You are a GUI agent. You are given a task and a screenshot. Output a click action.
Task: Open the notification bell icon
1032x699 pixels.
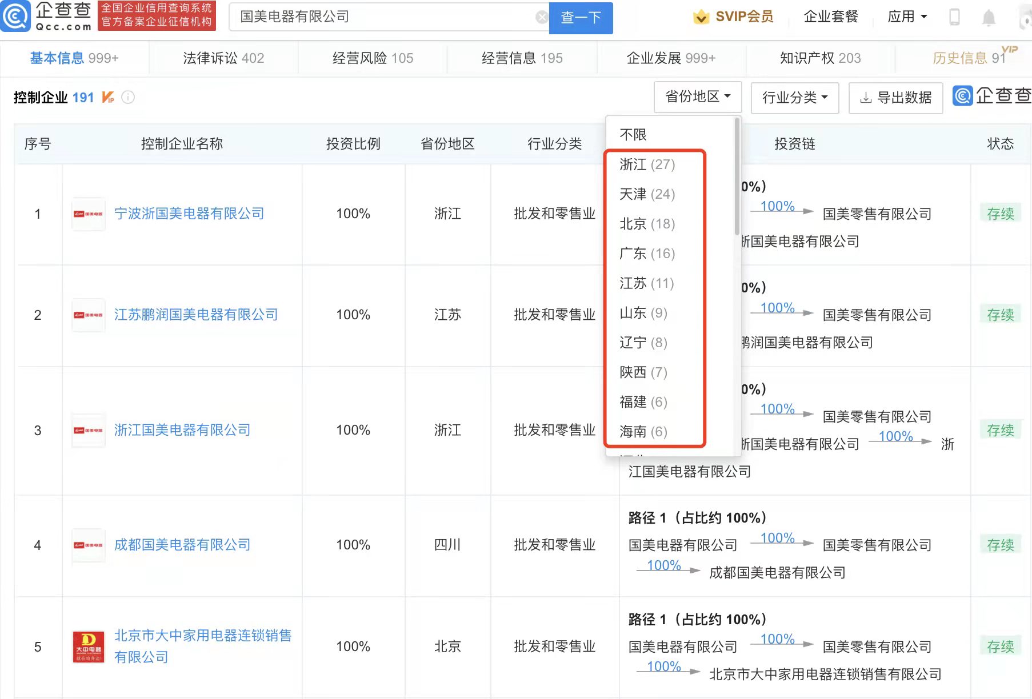tap(989, 18)
